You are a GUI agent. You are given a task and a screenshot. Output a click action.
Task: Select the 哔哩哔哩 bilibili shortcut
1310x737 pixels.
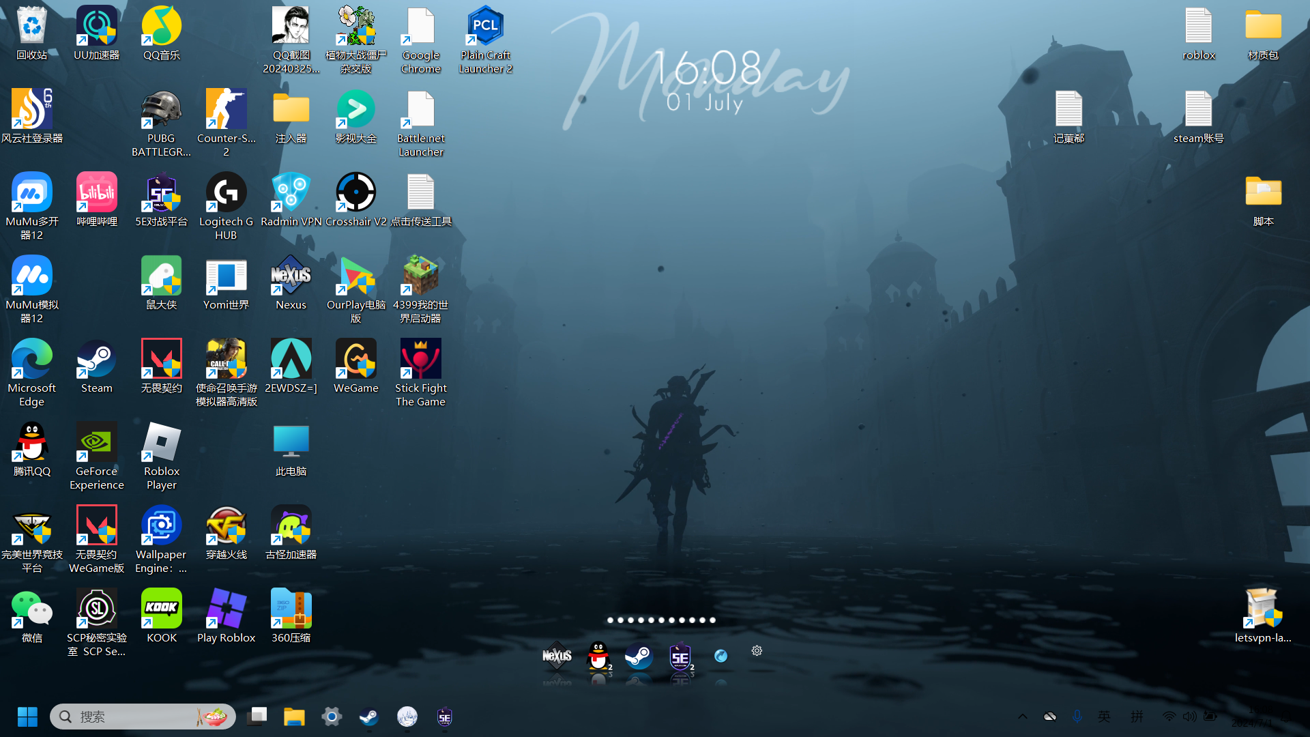pyautogui.click(x=97, y=200)
